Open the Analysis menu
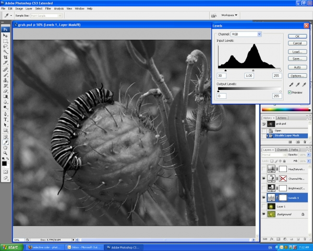This screenshot has width=313, height=251. 58,8
